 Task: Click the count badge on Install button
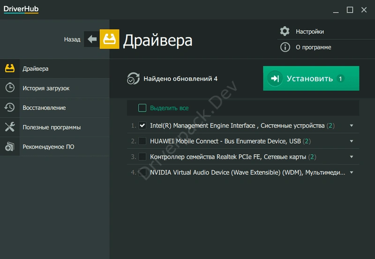[340, 78]
